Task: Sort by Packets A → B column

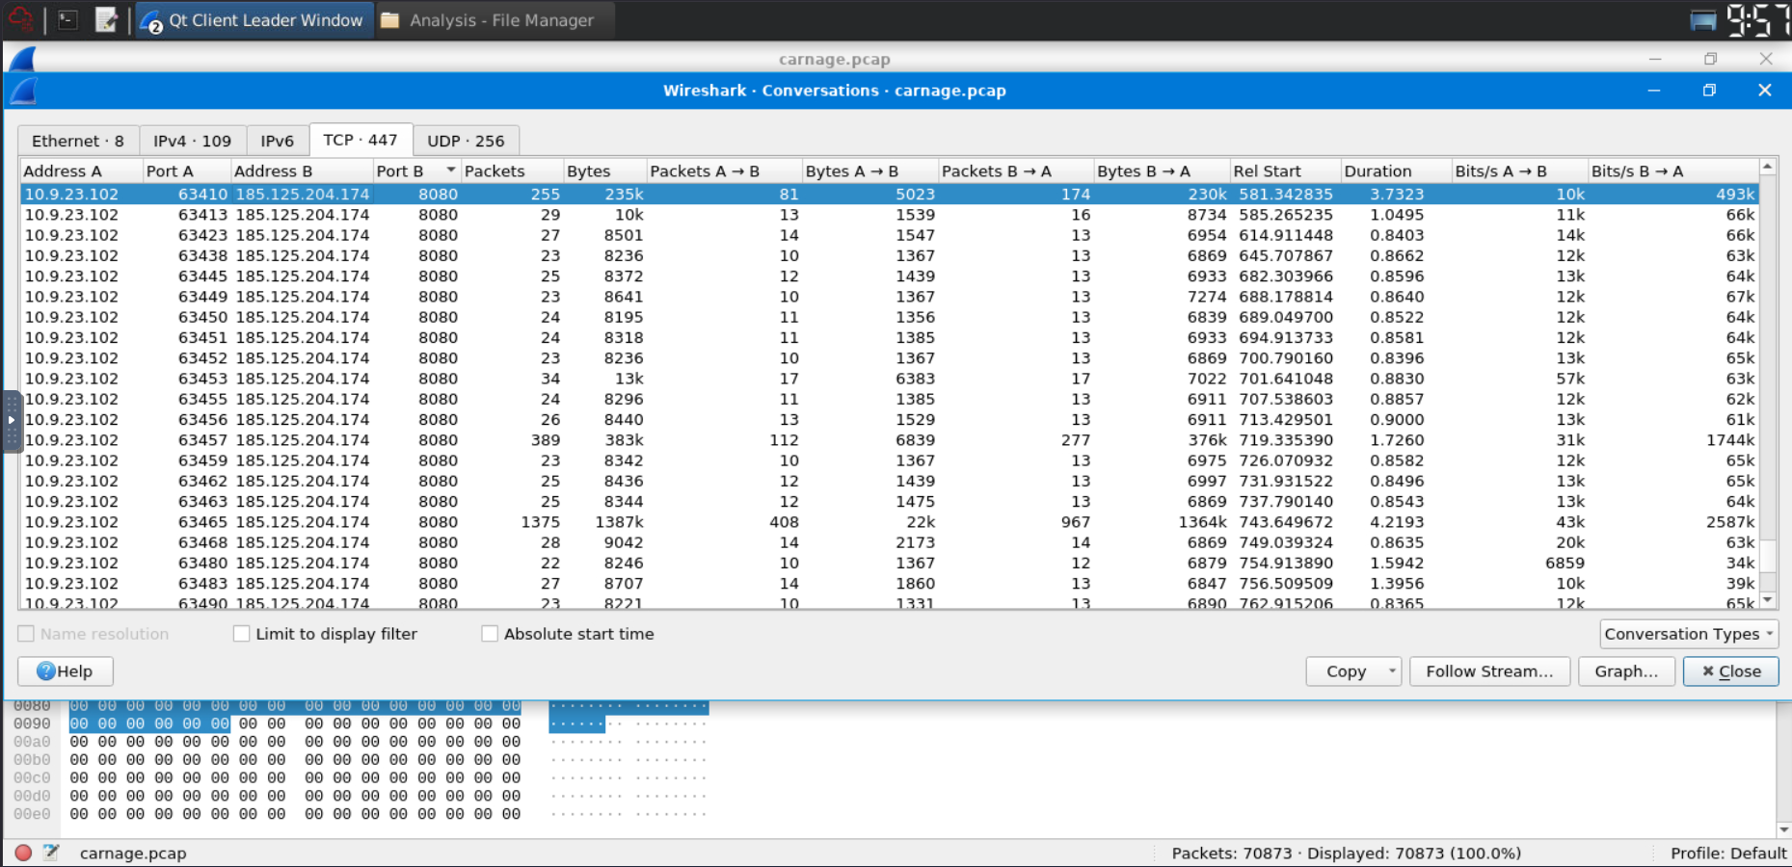Action: [x=725, y=171]
